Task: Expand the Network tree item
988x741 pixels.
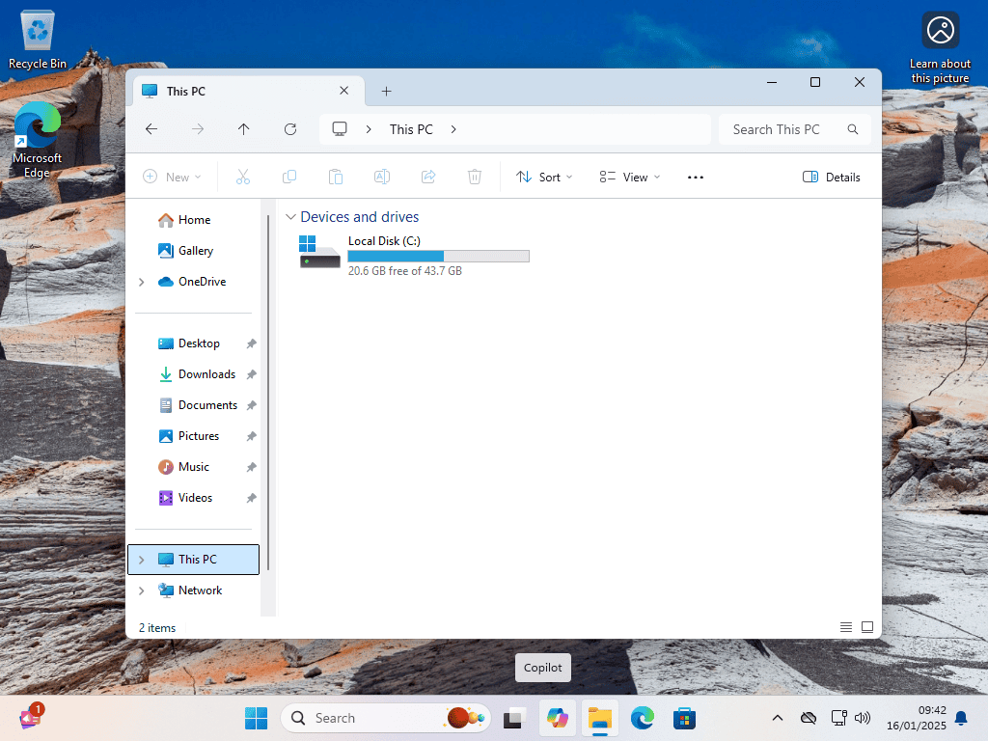Action: click(141, 590)
